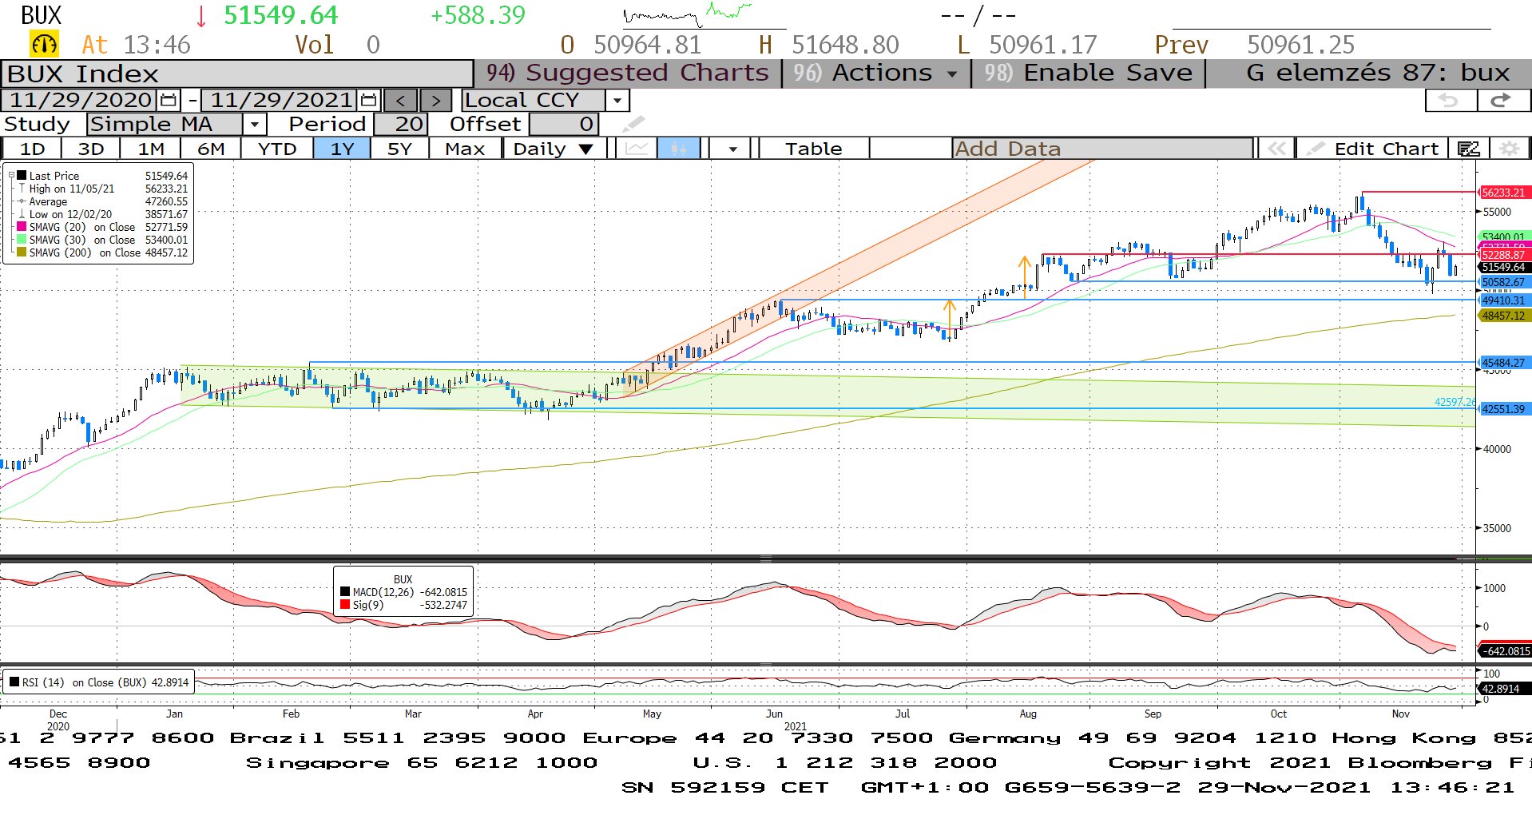This screenshot has height=819, width=1532.
Task: Open the Daily periodicity dropdown
Action: click(553, 149)
